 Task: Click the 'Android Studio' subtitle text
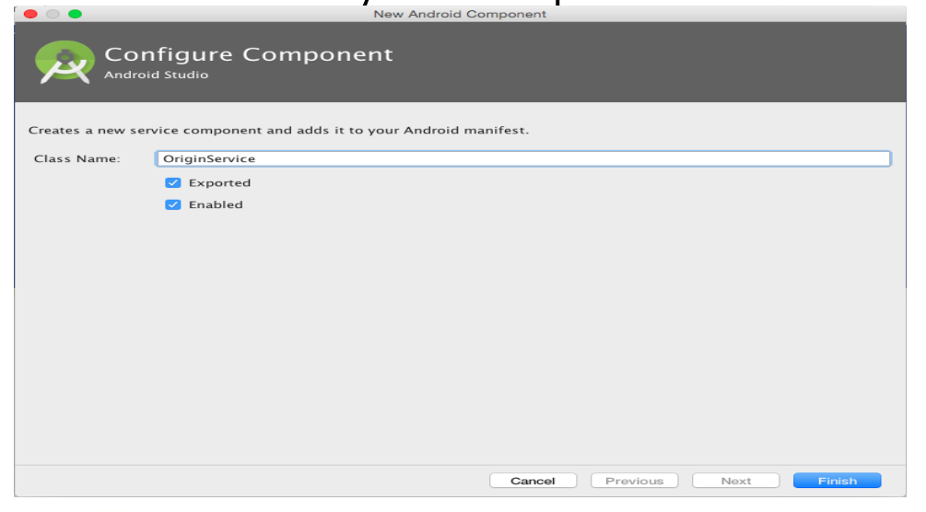156,75
